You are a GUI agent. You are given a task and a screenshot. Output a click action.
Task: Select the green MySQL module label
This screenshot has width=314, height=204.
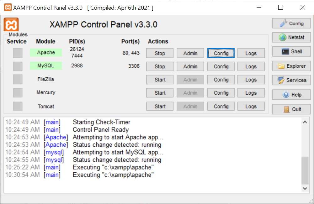(x=46, y=65)
